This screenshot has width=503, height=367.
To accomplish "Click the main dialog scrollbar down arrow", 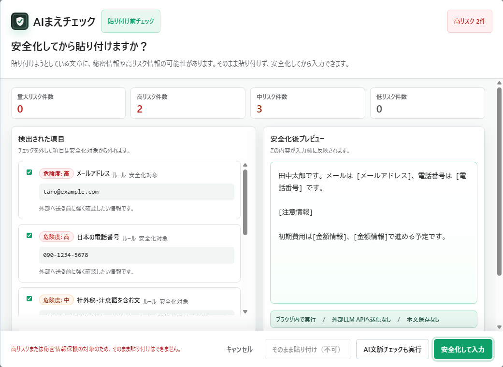I will [x=499, y=327].
